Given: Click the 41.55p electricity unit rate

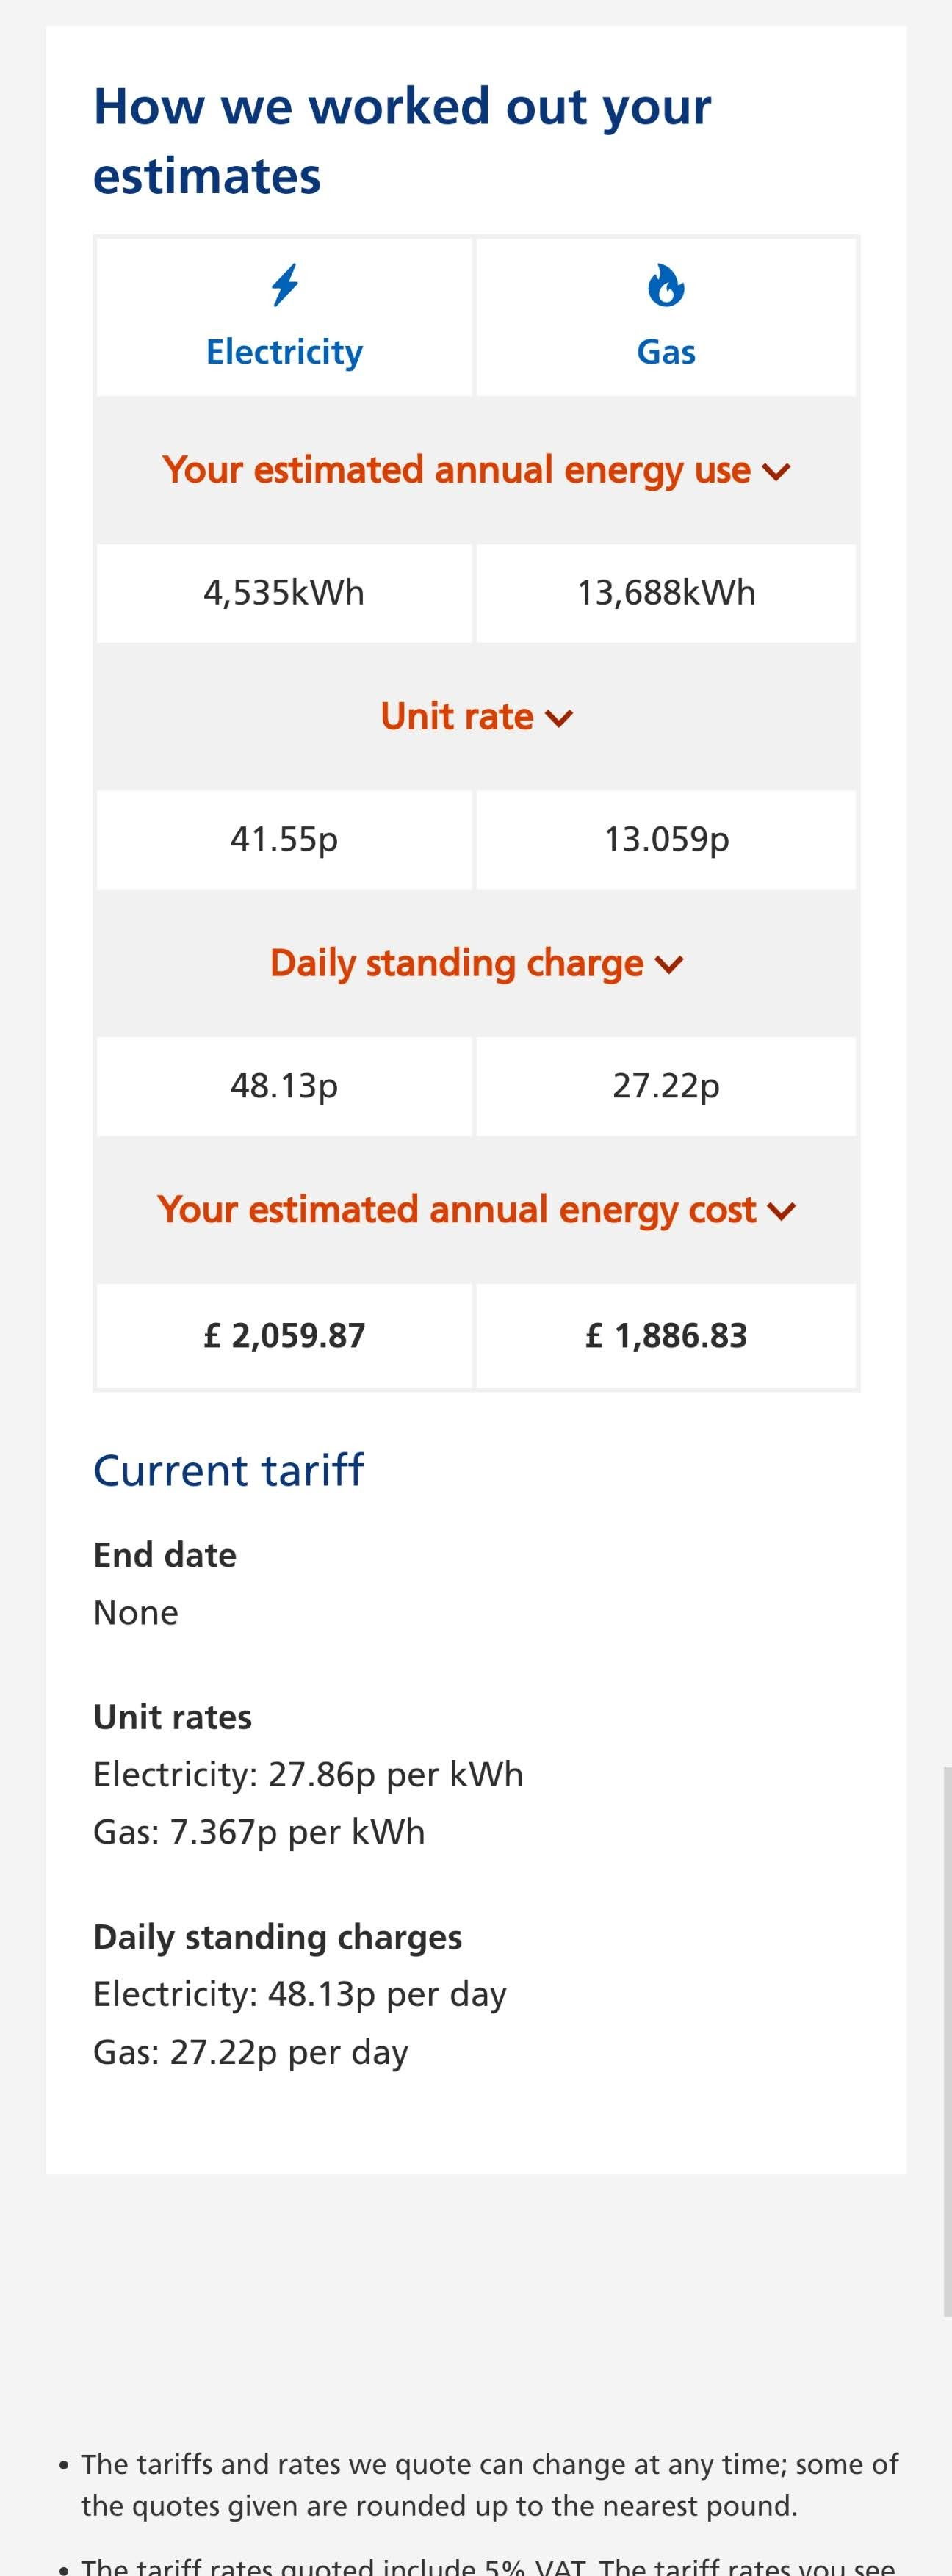Looking at the screenshot, I should (285, 839).
